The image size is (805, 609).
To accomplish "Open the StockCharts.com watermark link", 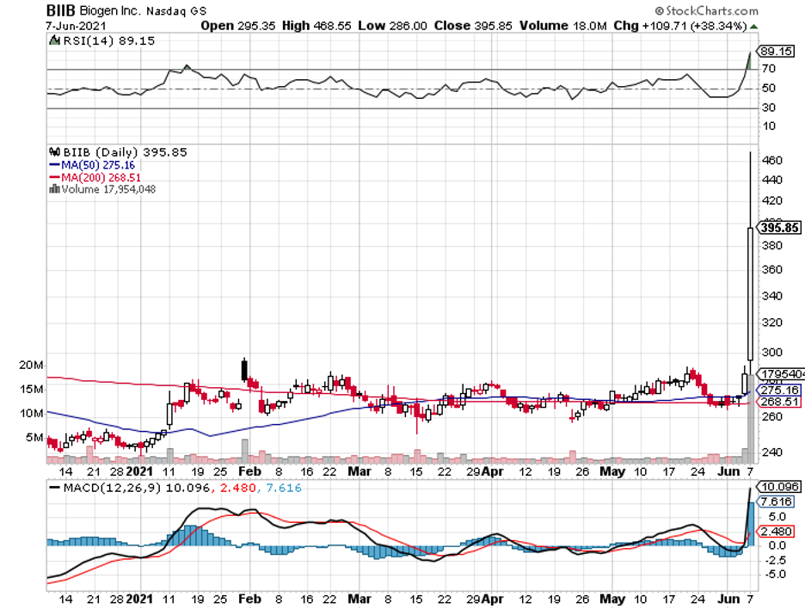I will point(706,11).
